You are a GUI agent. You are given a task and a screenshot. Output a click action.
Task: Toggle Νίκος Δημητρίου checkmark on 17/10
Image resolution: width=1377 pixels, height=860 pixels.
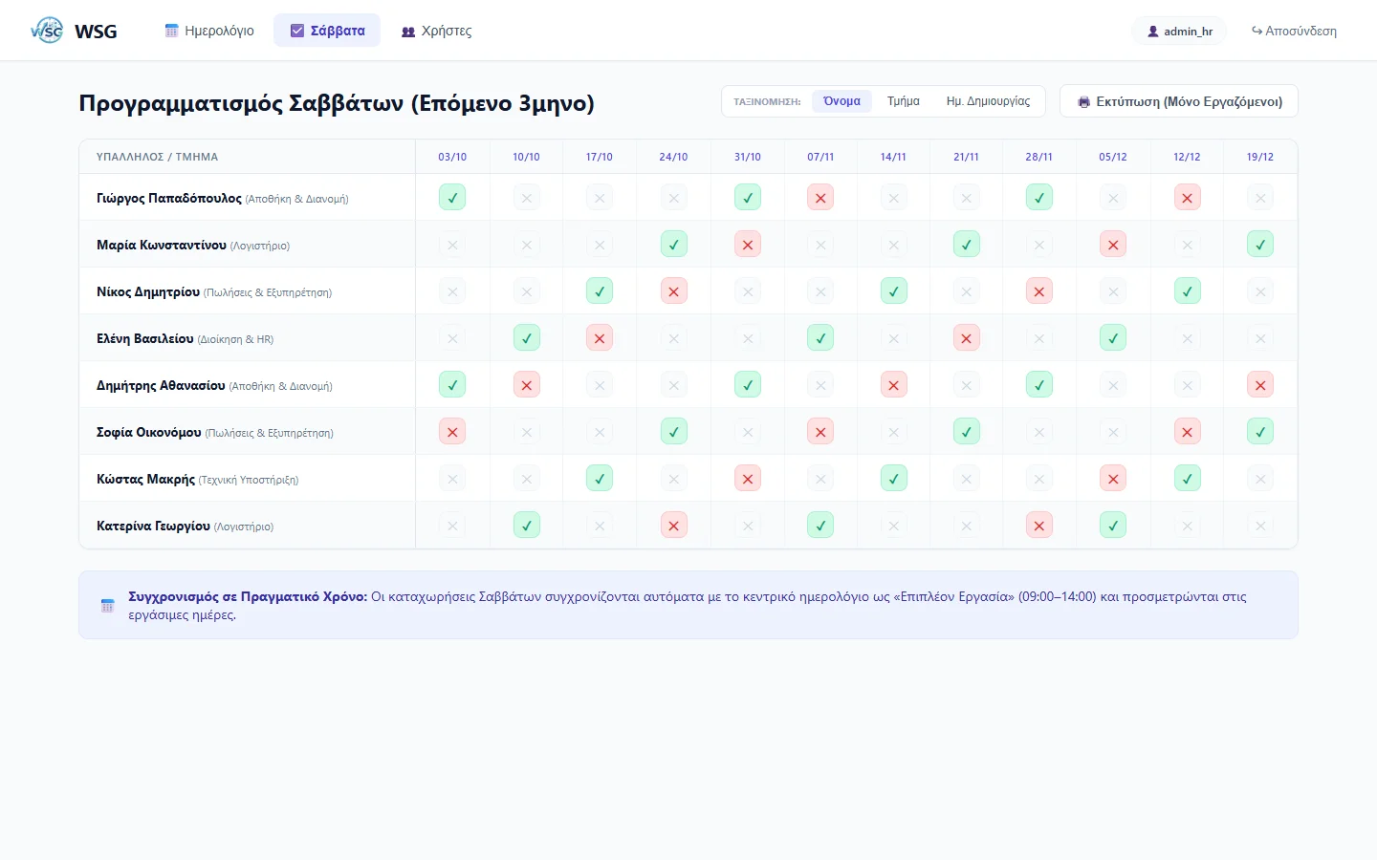(600, 291)
